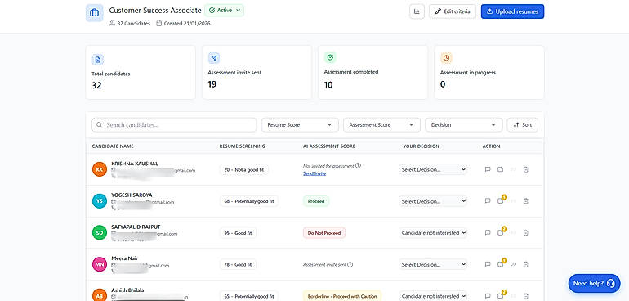629x301 pixels.
Task: Open decision dropdown for Ashish Bhilala
Action: pyautogui.click(x=433, y=296)
